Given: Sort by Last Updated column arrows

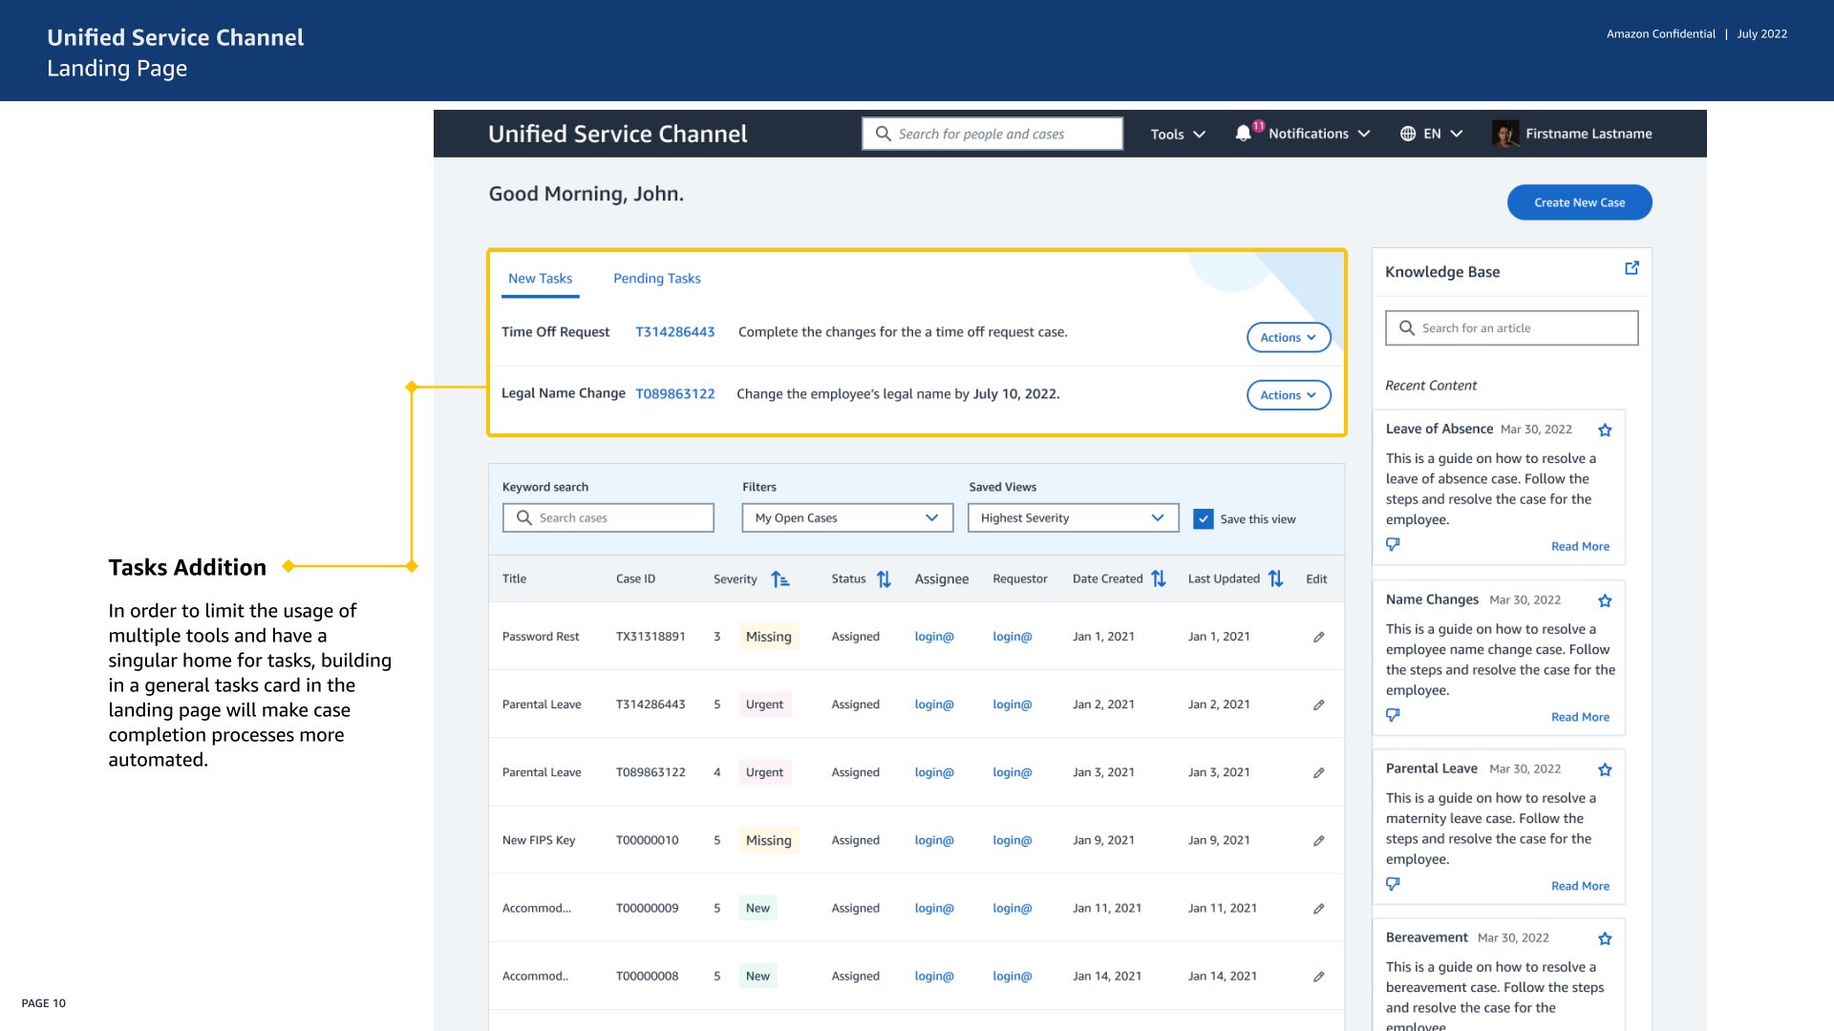Looking at the screenshot, I should coord(1275,579).
